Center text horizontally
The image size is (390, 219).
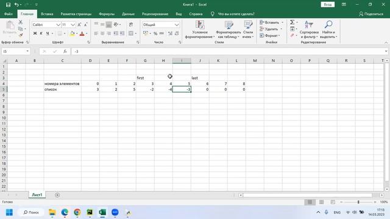coord(102,33)
